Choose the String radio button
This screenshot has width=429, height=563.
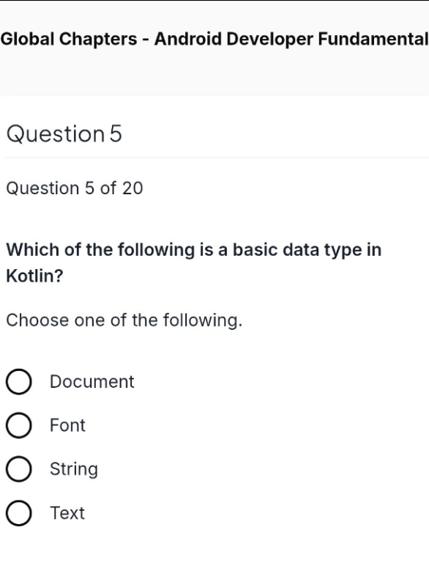tap(18, 469)
